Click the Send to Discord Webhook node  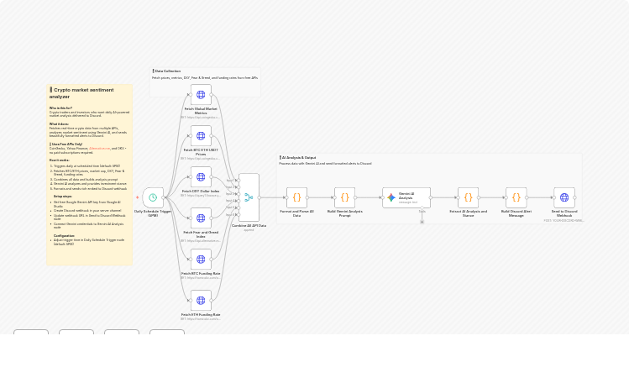[563, 198]
